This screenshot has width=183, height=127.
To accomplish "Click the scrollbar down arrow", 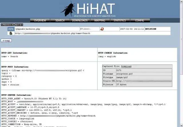I will (182, 126).
